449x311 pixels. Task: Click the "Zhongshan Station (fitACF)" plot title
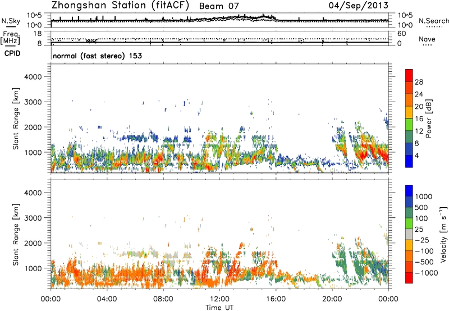(120, 6)
